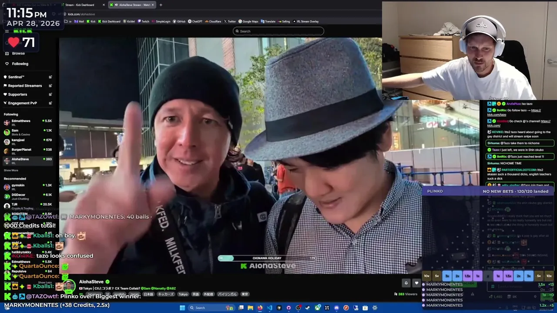The height and width of the screenshot is (313, 557).
Task: Open the Translate bookmark
Action: (x=268, y=21)
